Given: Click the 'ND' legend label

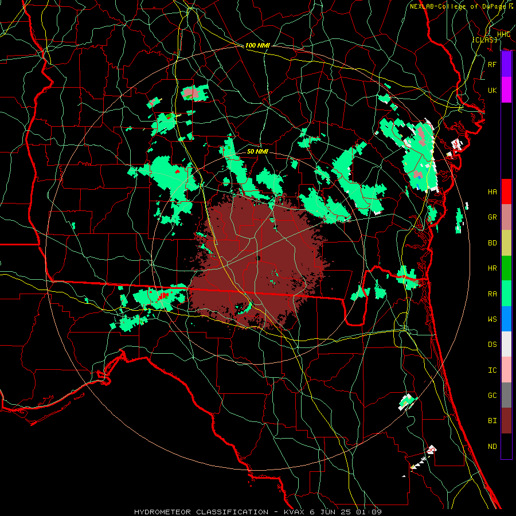Looking at the screenshot, I should click(492, 447).
